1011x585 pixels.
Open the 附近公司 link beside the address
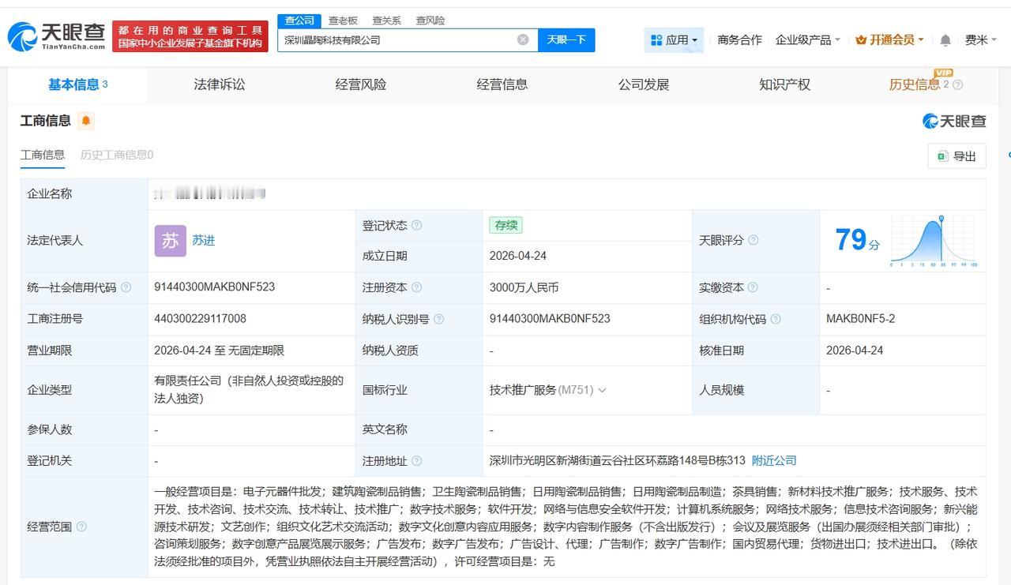pos(773,460)
